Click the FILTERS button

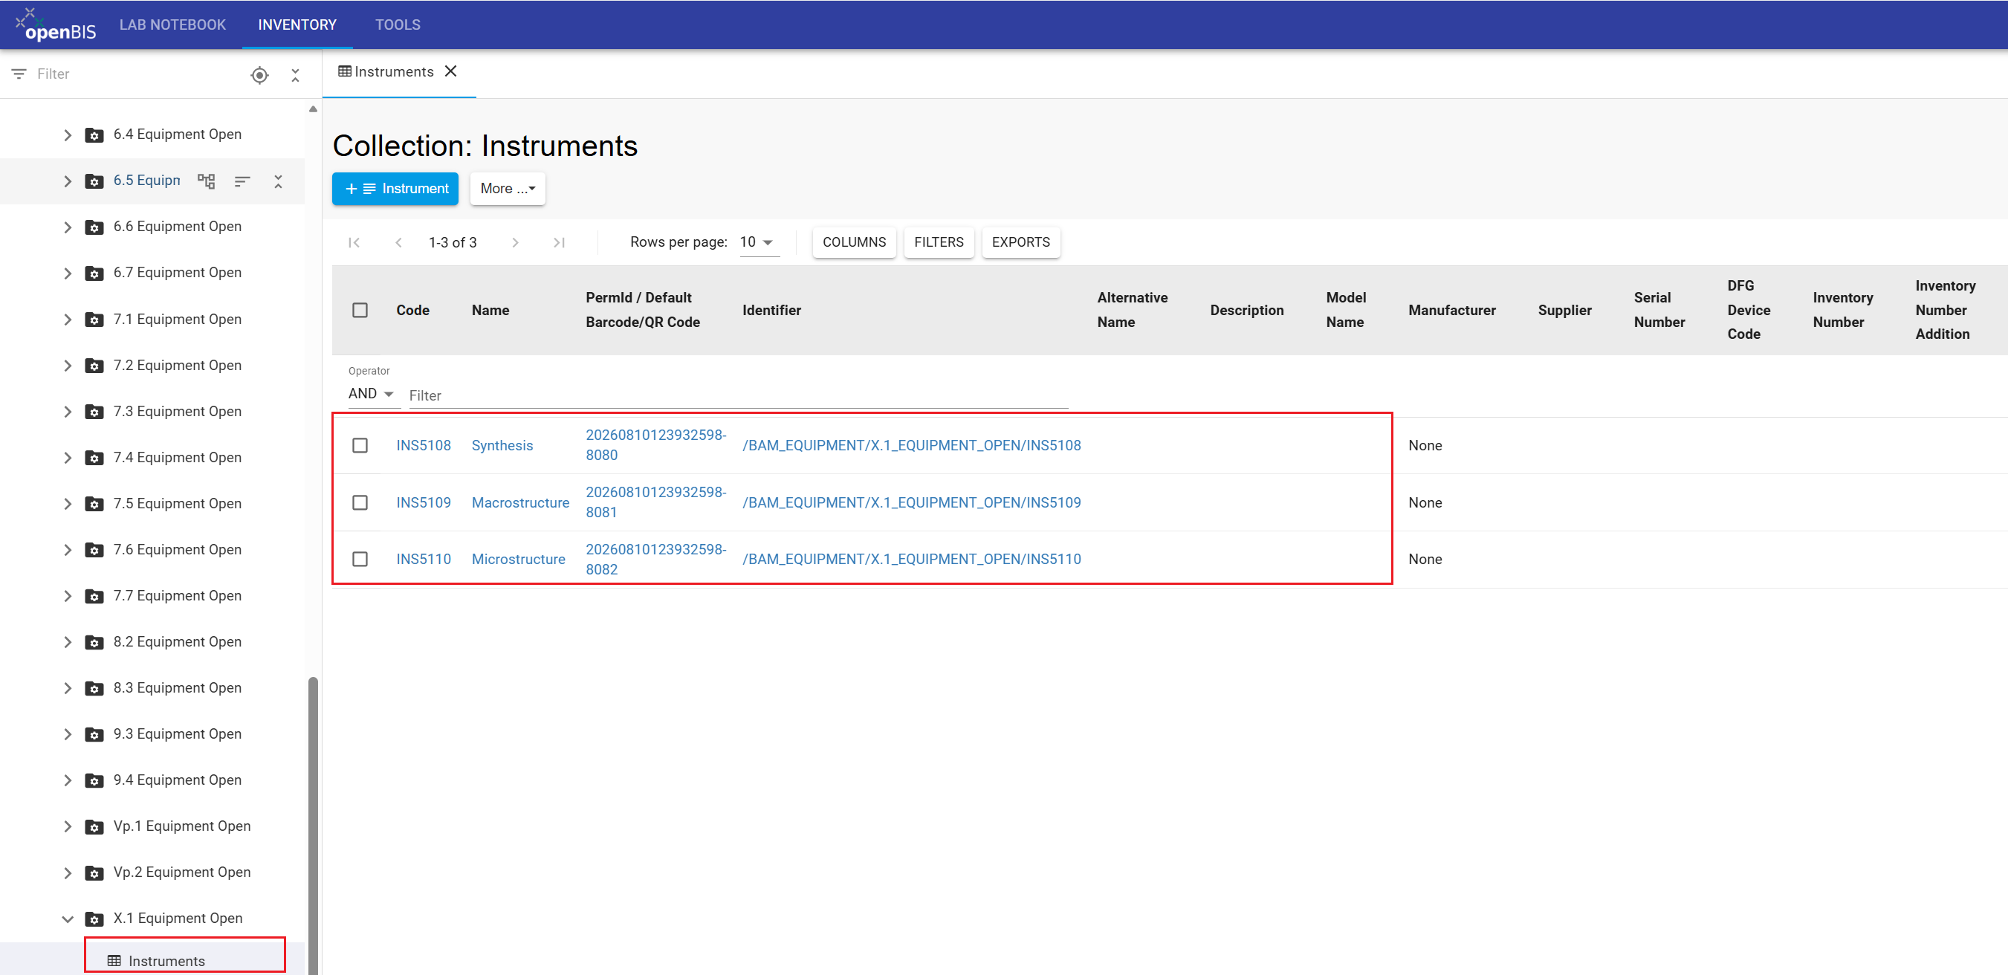pyautogui.click(x=939, y=242)
